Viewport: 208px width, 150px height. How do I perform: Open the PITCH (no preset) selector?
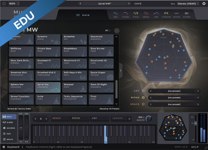(174, 98)
